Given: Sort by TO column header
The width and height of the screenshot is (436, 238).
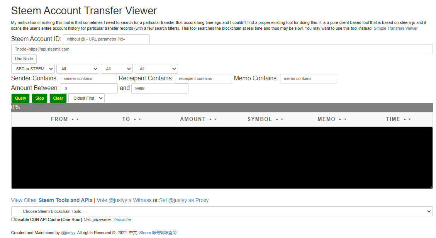Looking at the screenshot, I should 126,119.
